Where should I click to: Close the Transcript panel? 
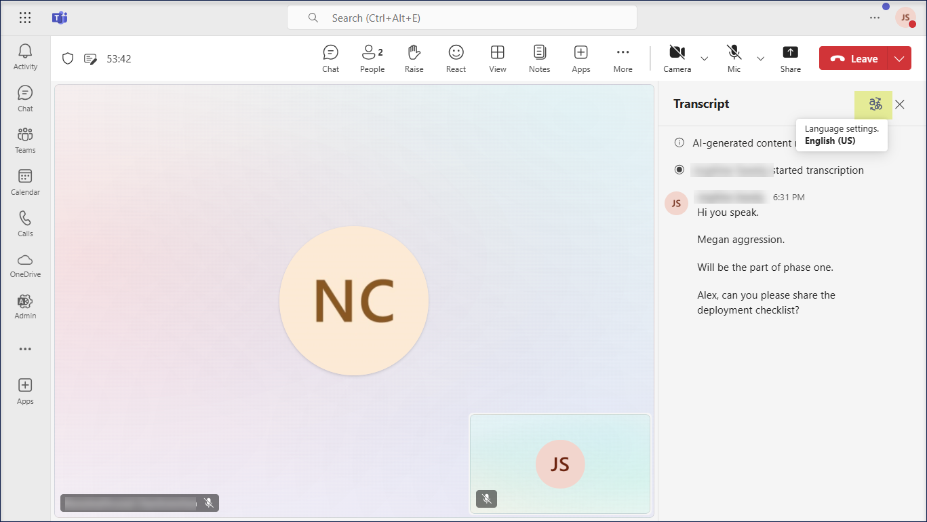click(x=900, y=105)
